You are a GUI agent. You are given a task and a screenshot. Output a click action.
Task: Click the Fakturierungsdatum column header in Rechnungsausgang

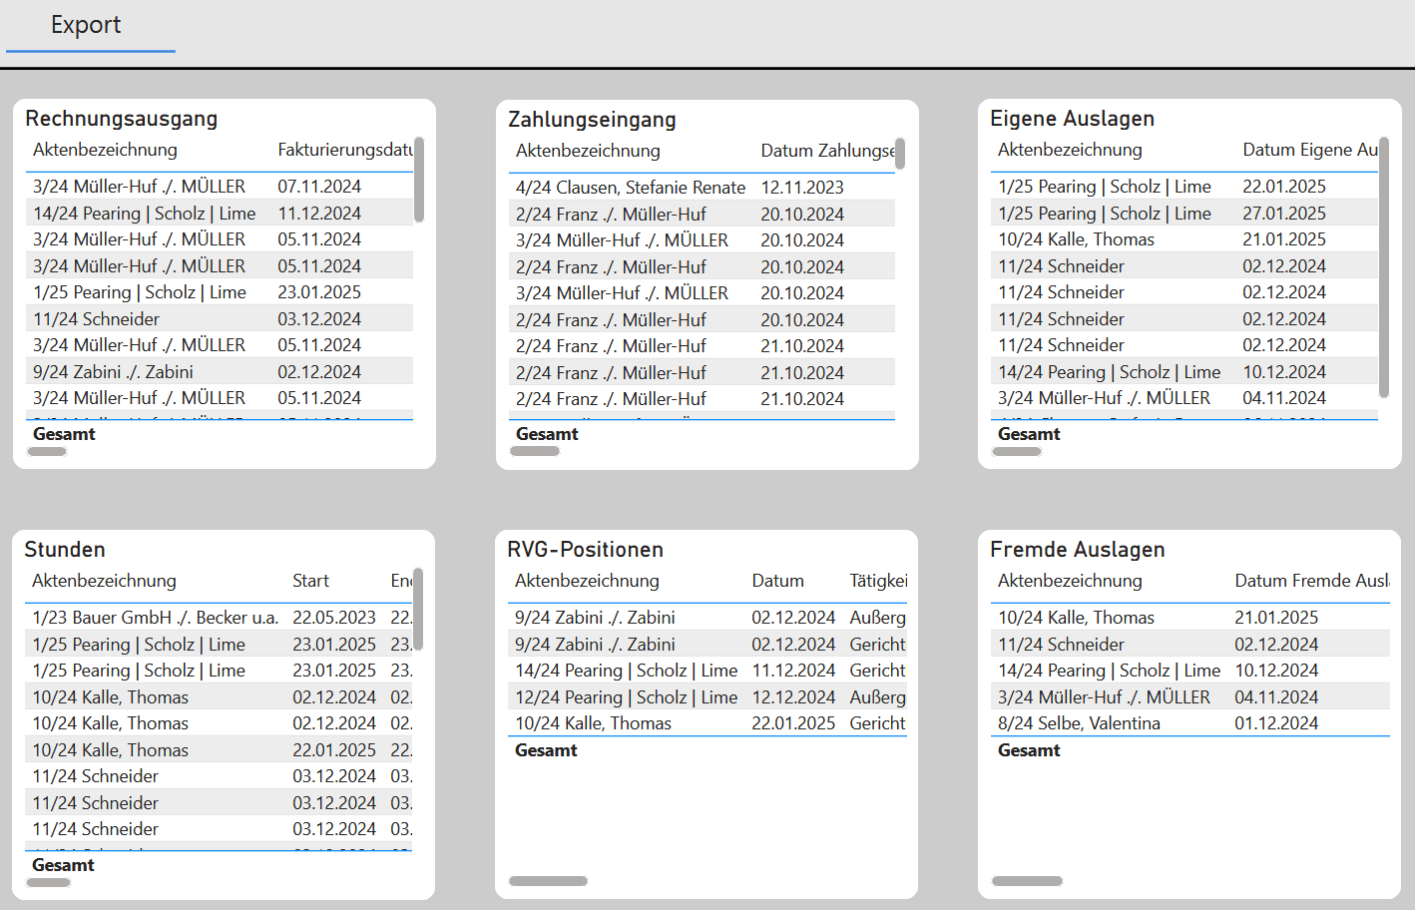[x=344, y=150]
